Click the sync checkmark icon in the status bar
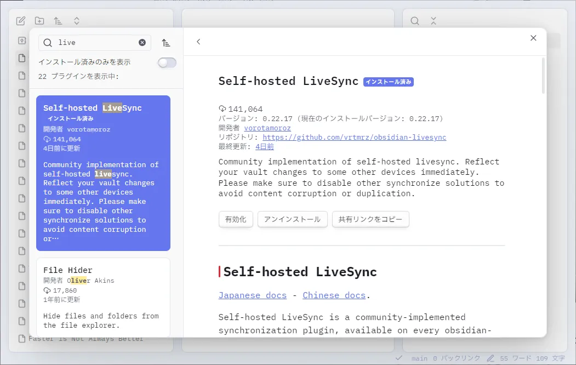Viewport: 576px width, 365px height. point(398,358)
